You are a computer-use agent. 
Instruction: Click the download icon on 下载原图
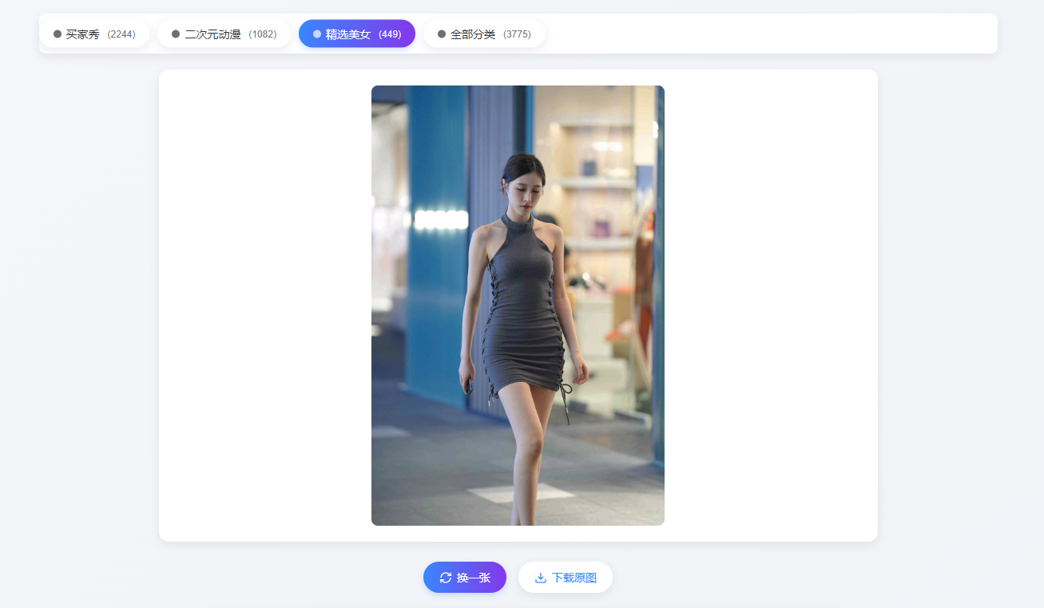(541, 578)
